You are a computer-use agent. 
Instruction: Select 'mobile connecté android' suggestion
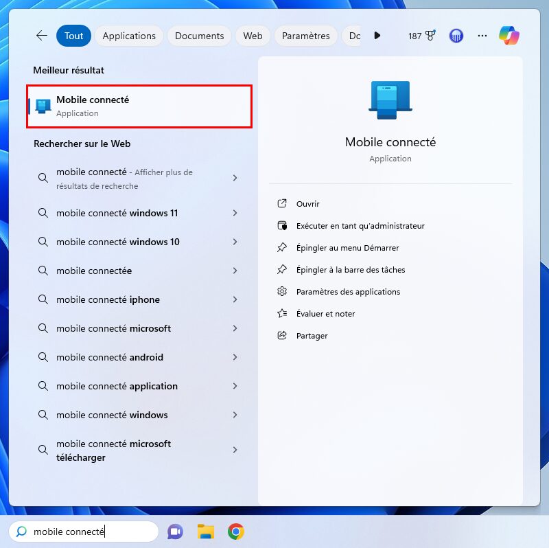[x=139, y=357]
